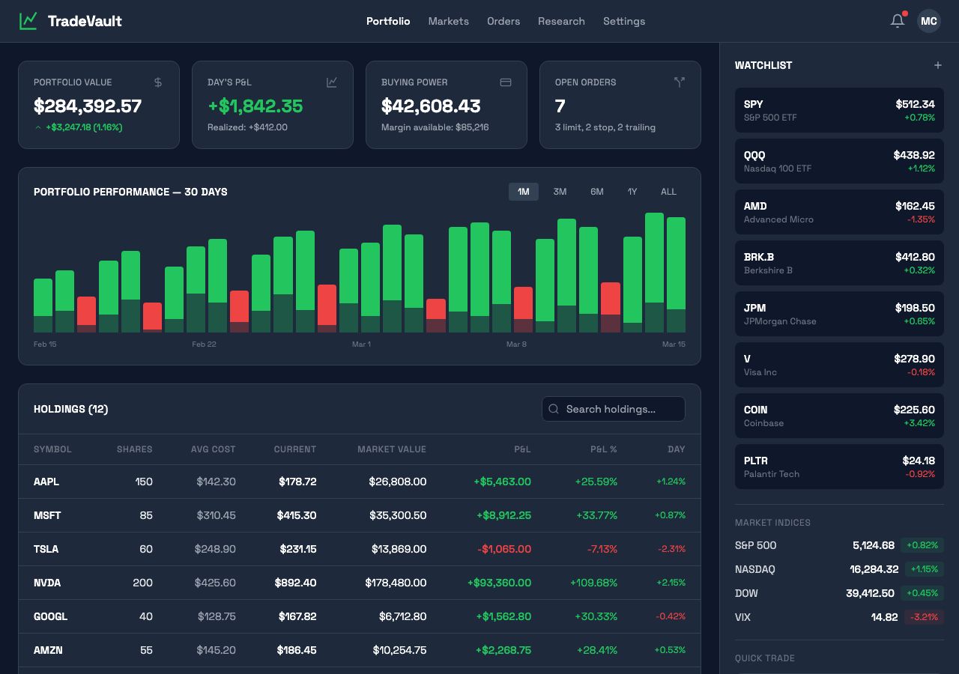Open the BRK.B watchlist card
959x674 pixels.
[839, 263]
